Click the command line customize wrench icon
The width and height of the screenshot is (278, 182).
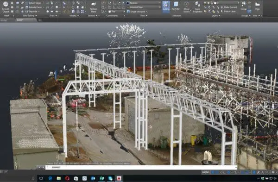43,167
